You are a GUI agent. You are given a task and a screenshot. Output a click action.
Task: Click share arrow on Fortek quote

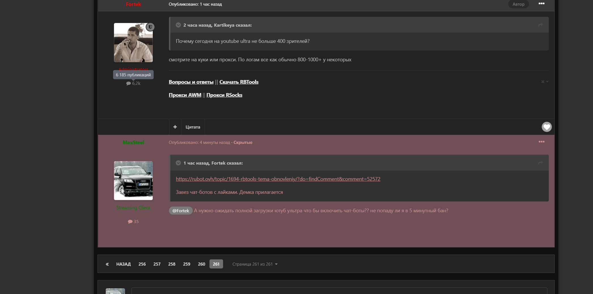coord(540,163)
